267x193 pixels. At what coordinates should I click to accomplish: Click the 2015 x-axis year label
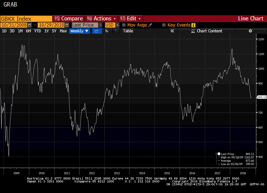[x=167, y=173]
